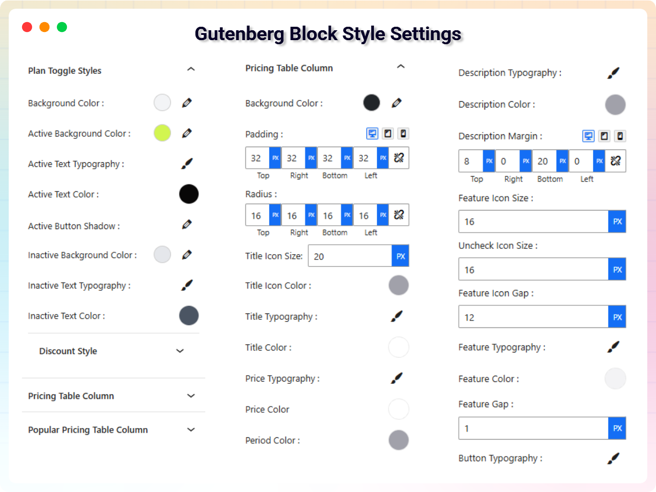The height and width of the screenshot is (492, 656).
Task: Toggle the PX unit for Feature Gap
Action: (616, 428)
